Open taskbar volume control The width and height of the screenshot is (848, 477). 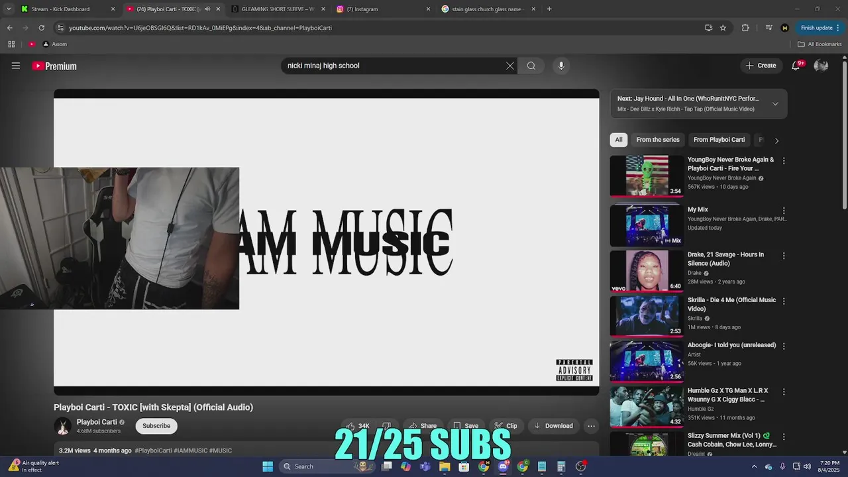(807, 466)
